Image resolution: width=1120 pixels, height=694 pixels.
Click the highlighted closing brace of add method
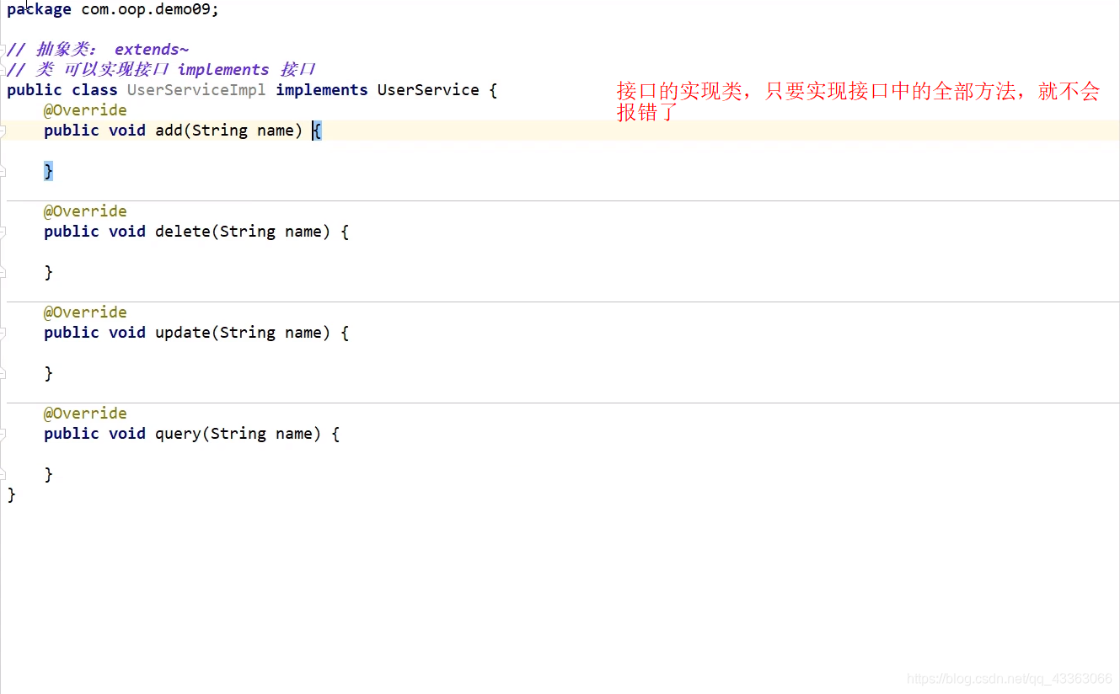pos(48,171)
